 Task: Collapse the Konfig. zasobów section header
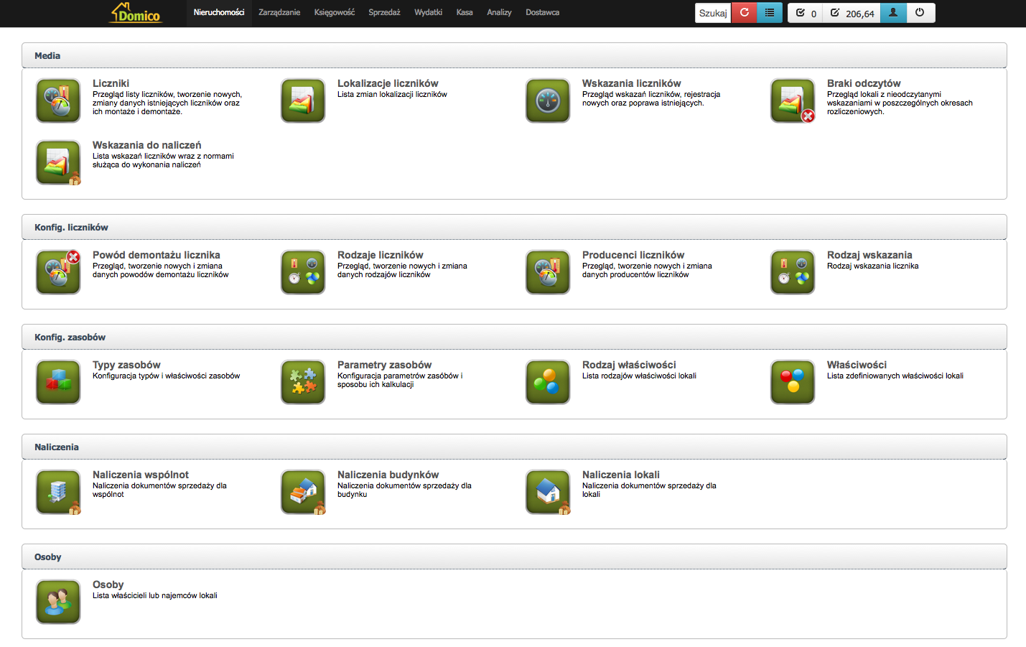pos(514,337)
